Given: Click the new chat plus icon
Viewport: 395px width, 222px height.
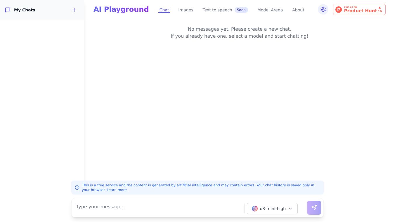Looking at the screenshot, I should (x=74, y=10).
